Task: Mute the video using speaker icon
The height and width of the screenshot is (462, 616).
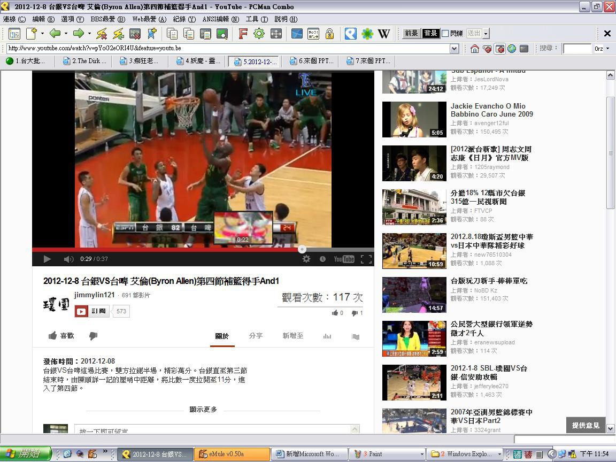Action: point(68,259)
